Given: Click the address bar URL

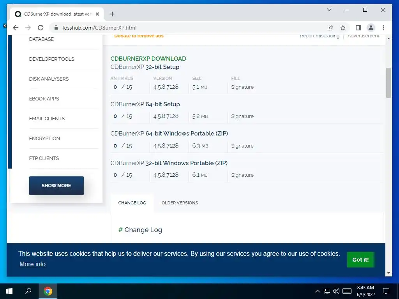Looking at the screenshot, I should [99, 28].
